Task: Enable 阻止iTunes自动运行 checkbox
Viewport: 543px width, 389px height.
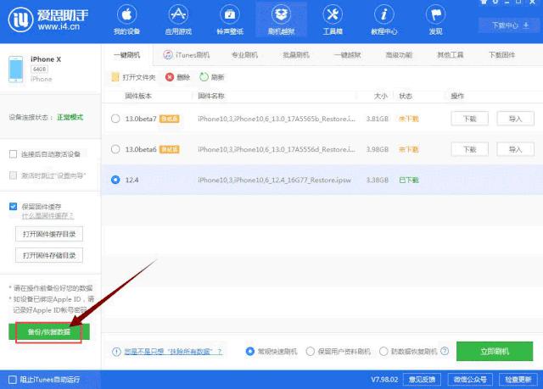Action: click(13, 380)
